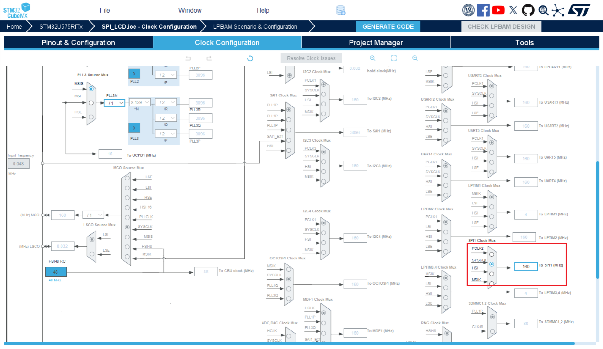
Task: Open the Window menu
Action: click(190, 10)
